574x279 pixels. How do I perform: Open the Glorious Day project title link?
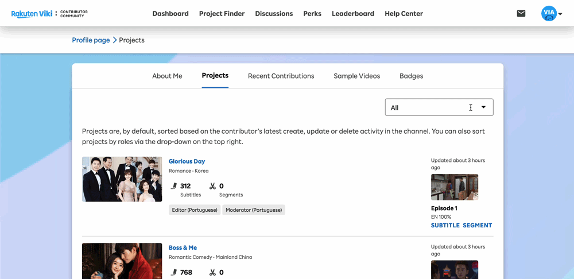(x=187, y=161)
